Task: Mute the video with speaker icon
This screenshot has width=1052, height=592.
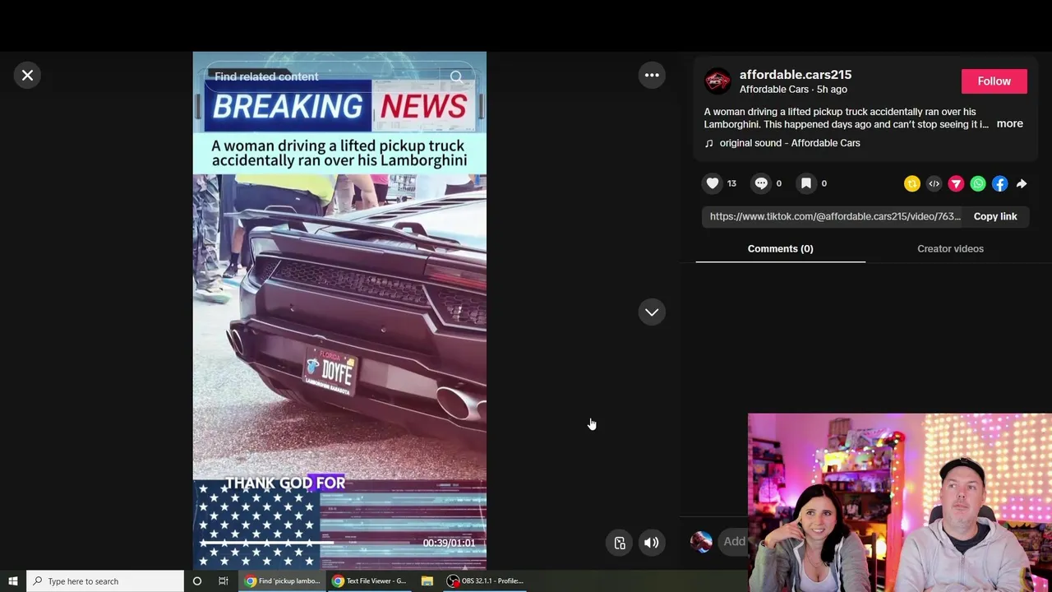Action: tap(651, 543)
